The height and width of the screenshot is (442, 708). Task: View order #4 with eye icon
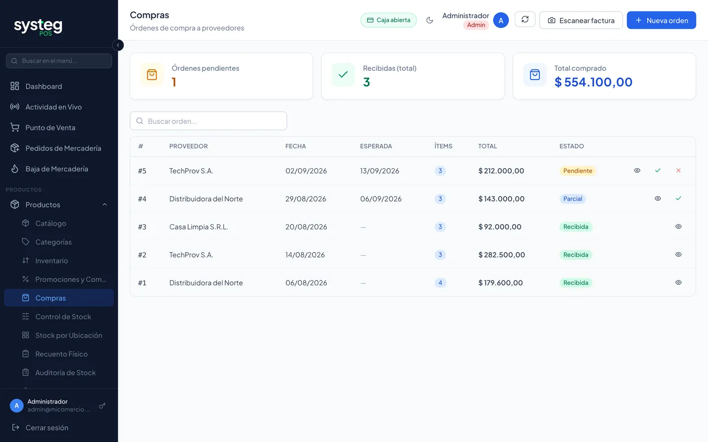(658, 199)
